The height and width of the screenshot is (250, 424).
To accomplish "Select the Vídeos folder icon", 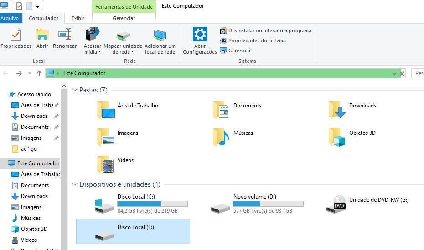I will pyautogui.click(x=105, y=164).
